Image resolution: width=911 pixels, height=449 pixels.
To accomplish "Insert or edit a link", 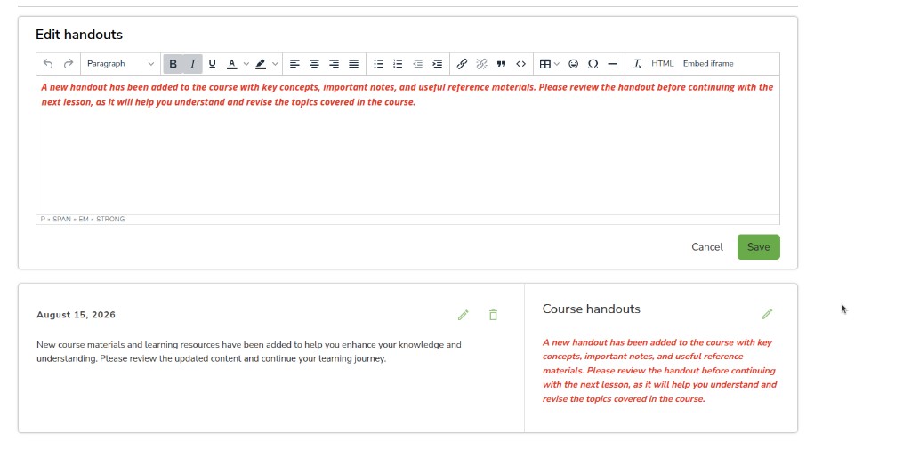I will tap(462, 64).
